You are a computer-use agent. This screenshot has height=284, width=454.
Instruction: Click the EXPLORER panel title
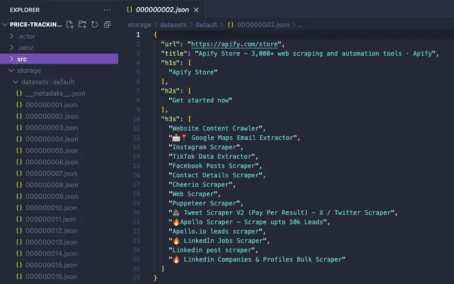click(x=24, y=10)
